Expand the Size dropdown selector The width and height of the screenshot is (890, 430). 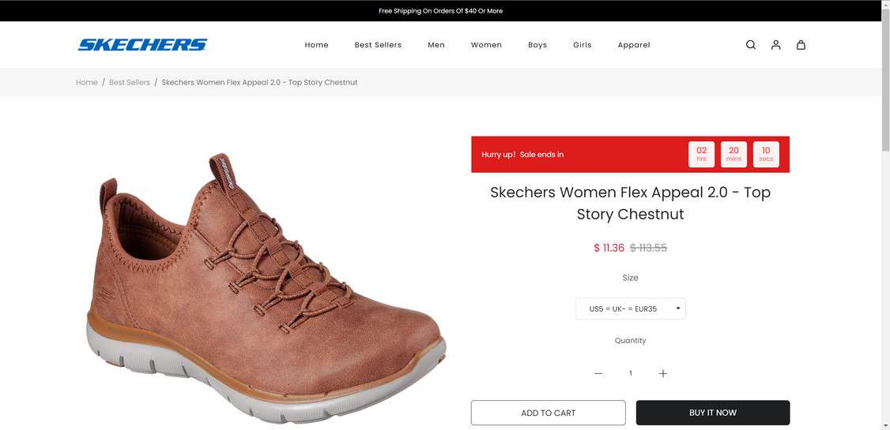pos(631,308)
